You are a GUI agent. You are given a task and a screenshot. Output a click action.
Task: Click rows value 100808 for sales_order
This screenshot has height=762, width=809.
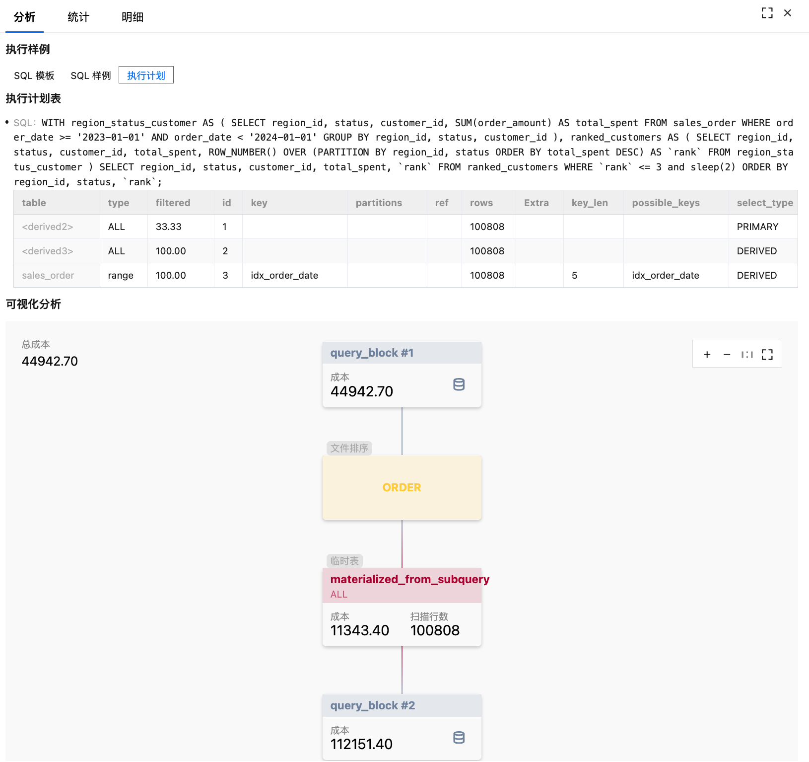pos(487,275)
